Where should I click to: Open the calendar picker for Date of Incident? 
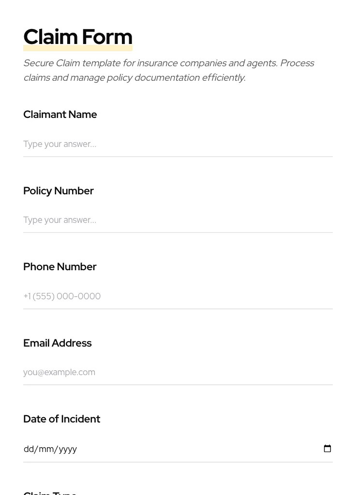pos(327,449)
